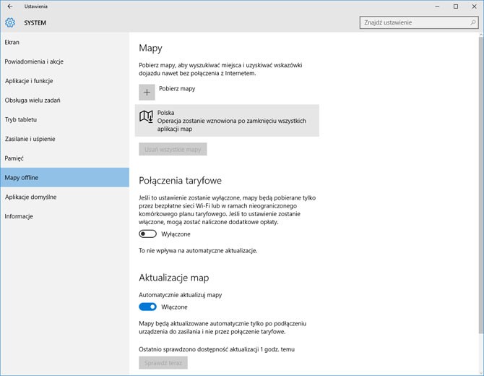Select Mapy offline in sidebar

[64, 177]
